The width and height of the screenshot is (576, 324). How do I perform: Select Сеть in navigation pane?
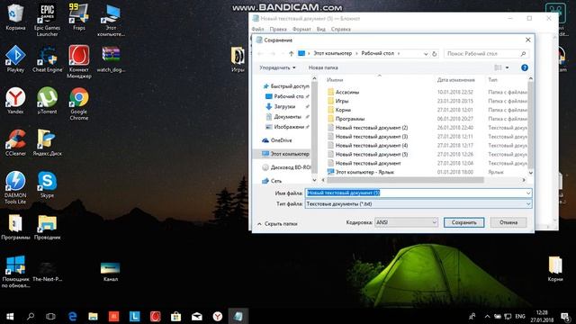point(272,181)
